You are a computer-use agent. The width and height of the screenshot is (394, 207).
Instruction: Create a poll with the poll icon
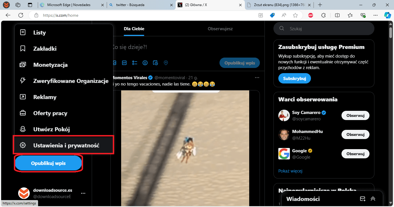point(135,63)
